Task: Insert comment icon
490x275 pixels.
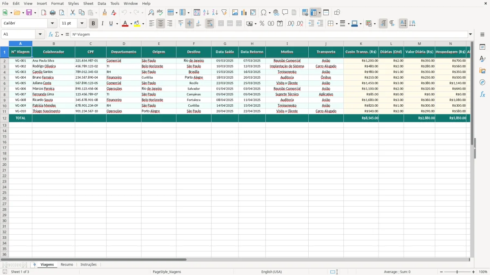Action: point(285,13)
